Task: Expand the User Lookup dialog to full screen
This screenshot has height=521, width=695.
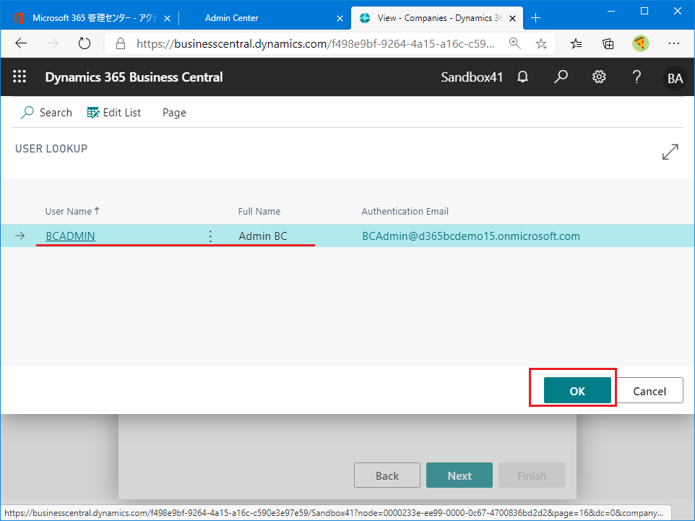Action: [670, 152]
